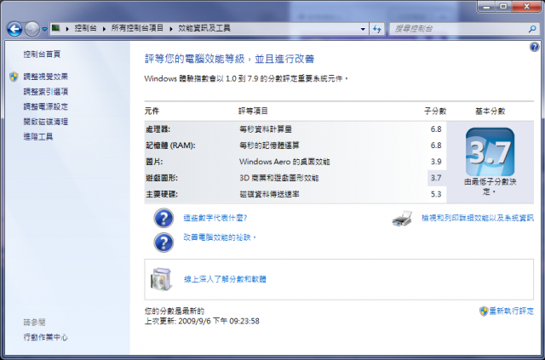Open the recent pages dropdown arrow
The width and height of the screenshot is (545, 360).
tap(44, 29)
